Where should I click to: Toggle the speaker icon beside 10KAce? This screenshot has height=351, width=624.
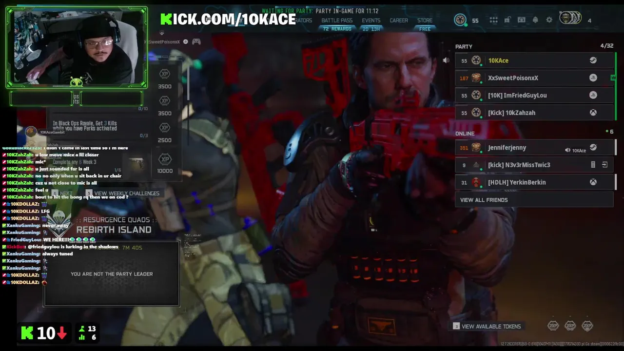point(446,60)
